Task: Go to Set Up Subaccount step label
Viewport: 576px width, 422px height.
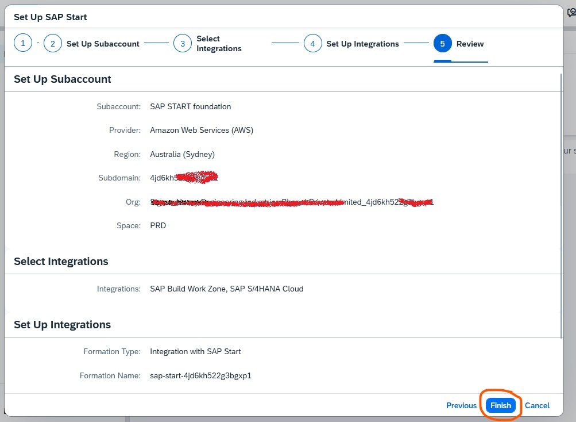Action: (103, 44)
